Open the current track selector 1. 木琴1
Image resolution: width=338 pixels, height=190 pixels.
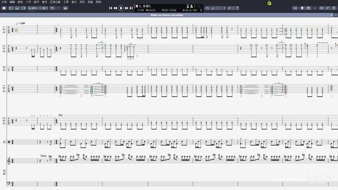point(145,6)
